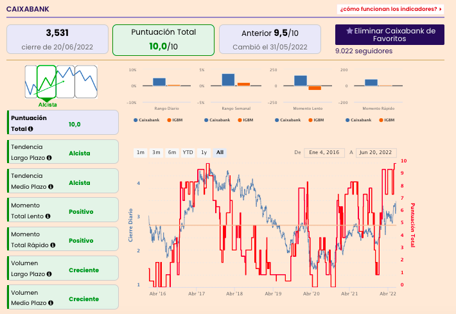Toggle IGBM legend in Momento Lento chart

point(316,120)
